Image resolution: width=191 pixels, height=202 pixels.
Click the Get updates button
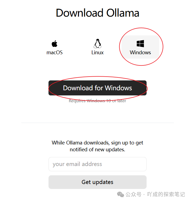(98, 182)
